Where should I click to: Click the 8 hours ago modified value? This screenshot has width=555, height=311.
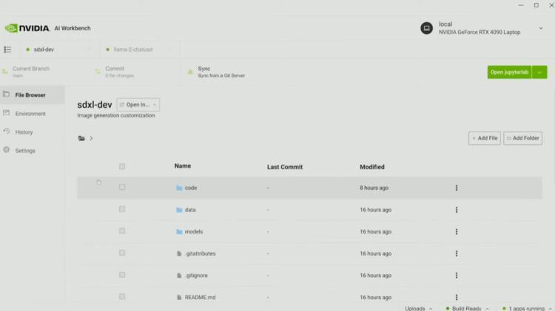tap(374, 188)
